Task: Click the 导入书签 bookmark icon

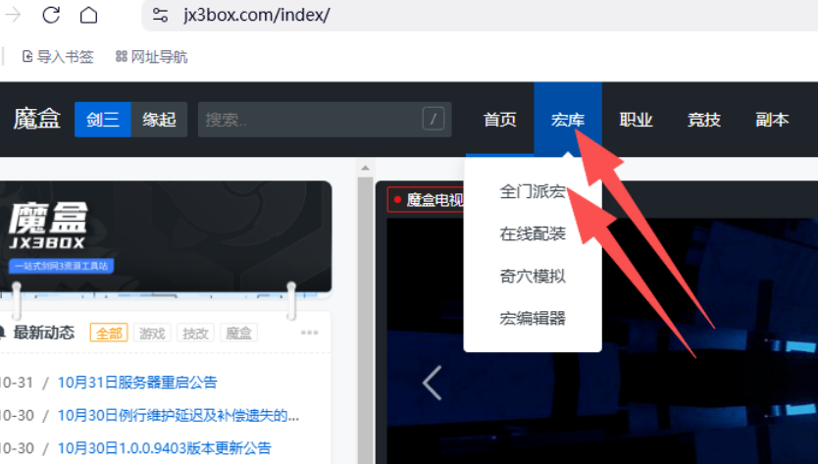Action: [27, 57]
